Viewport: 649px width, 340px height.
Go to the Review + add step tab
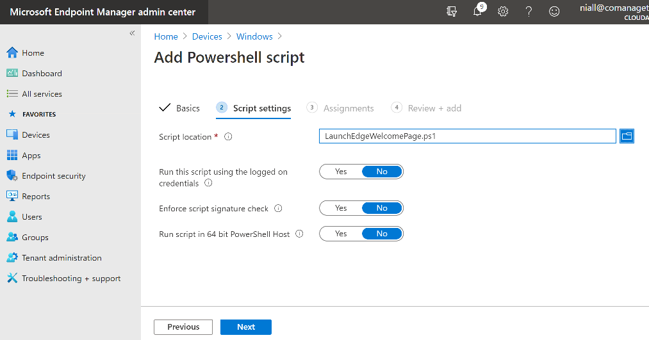coord(426,108)
